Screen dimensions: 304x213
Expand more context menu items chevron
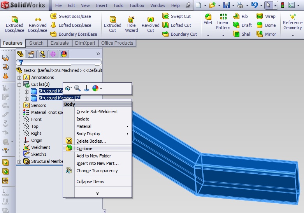click(97, 194)
